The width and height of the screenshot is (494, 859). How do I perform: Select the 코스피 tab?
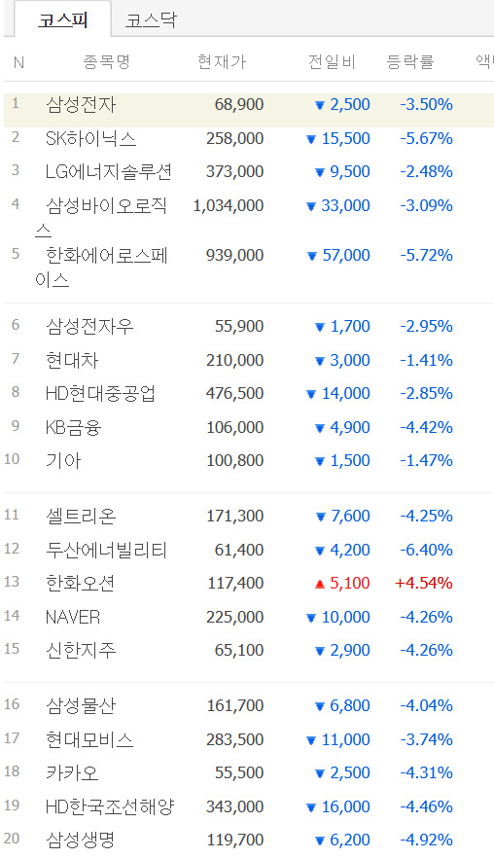[x=63, y=20]
